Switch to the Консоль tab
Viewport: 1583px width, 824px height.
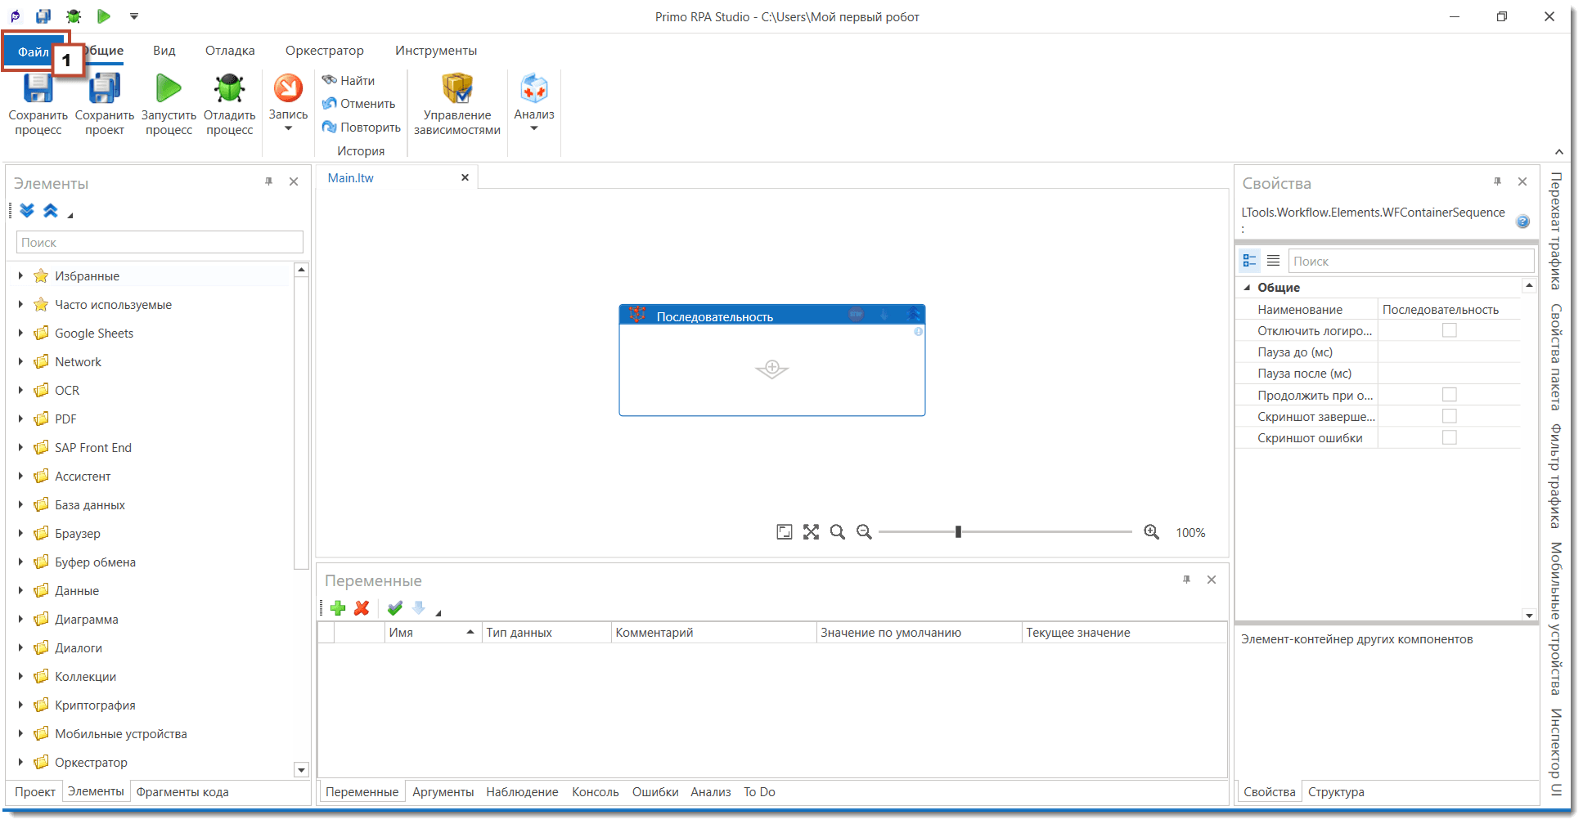pyautogui.click(x=595, y=792)
